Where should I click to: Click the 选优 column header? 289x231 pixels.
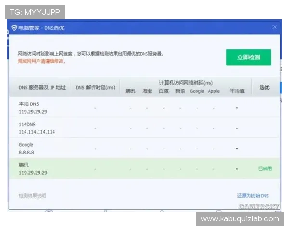tap(264, 87)
